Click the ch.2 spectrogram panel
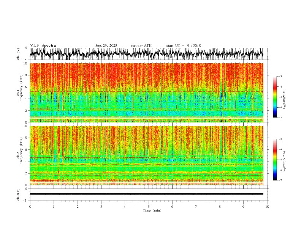 [x=146, y=155]
